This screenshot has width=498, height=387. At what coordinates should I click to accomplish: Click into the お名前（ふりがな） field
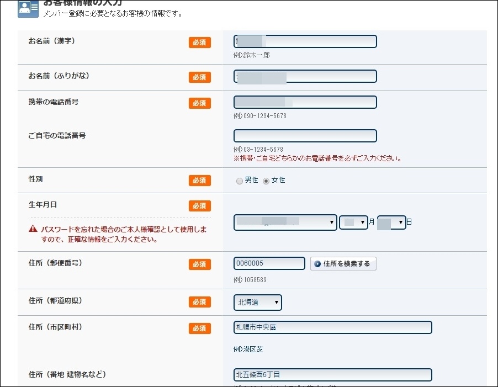point(305,76)
